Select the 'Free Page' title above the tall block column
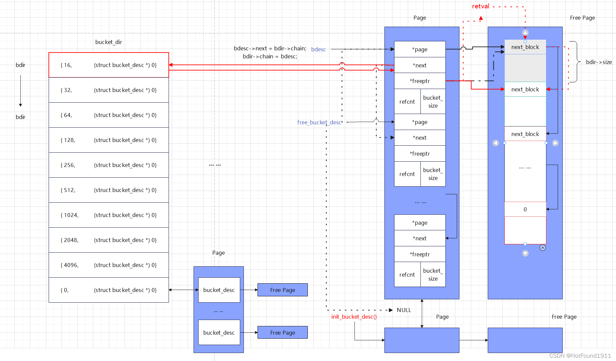 point(582,18)
